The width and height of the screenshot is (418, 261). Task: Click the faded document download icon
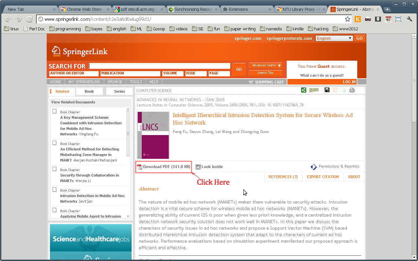tap(344, 90)
